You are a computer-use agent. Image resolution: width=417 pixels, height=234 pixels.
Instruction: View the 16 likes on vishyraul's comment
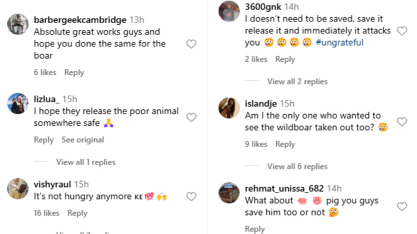click(x=46, y=213)
